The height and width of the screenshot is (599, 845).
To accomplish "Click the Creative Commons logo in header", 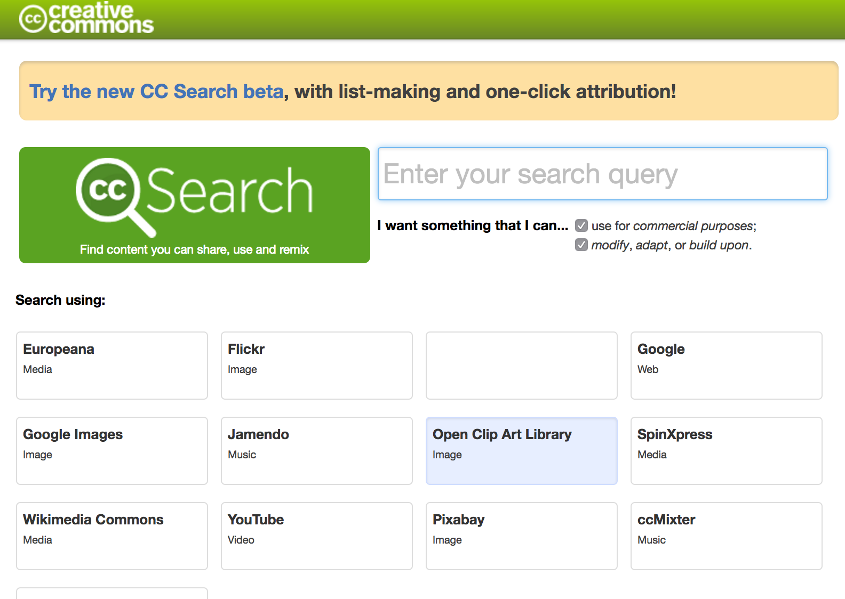I will point(86,18).
